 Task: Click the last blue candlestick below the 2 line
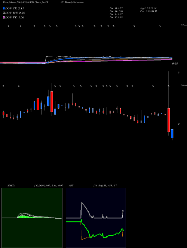pos(172,134)
